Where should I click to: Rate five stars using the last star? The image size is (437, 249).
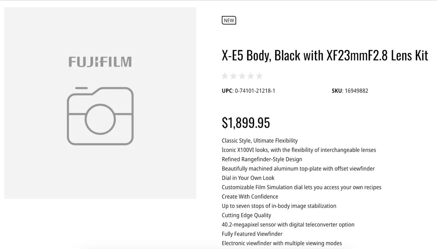coord(259,76)
